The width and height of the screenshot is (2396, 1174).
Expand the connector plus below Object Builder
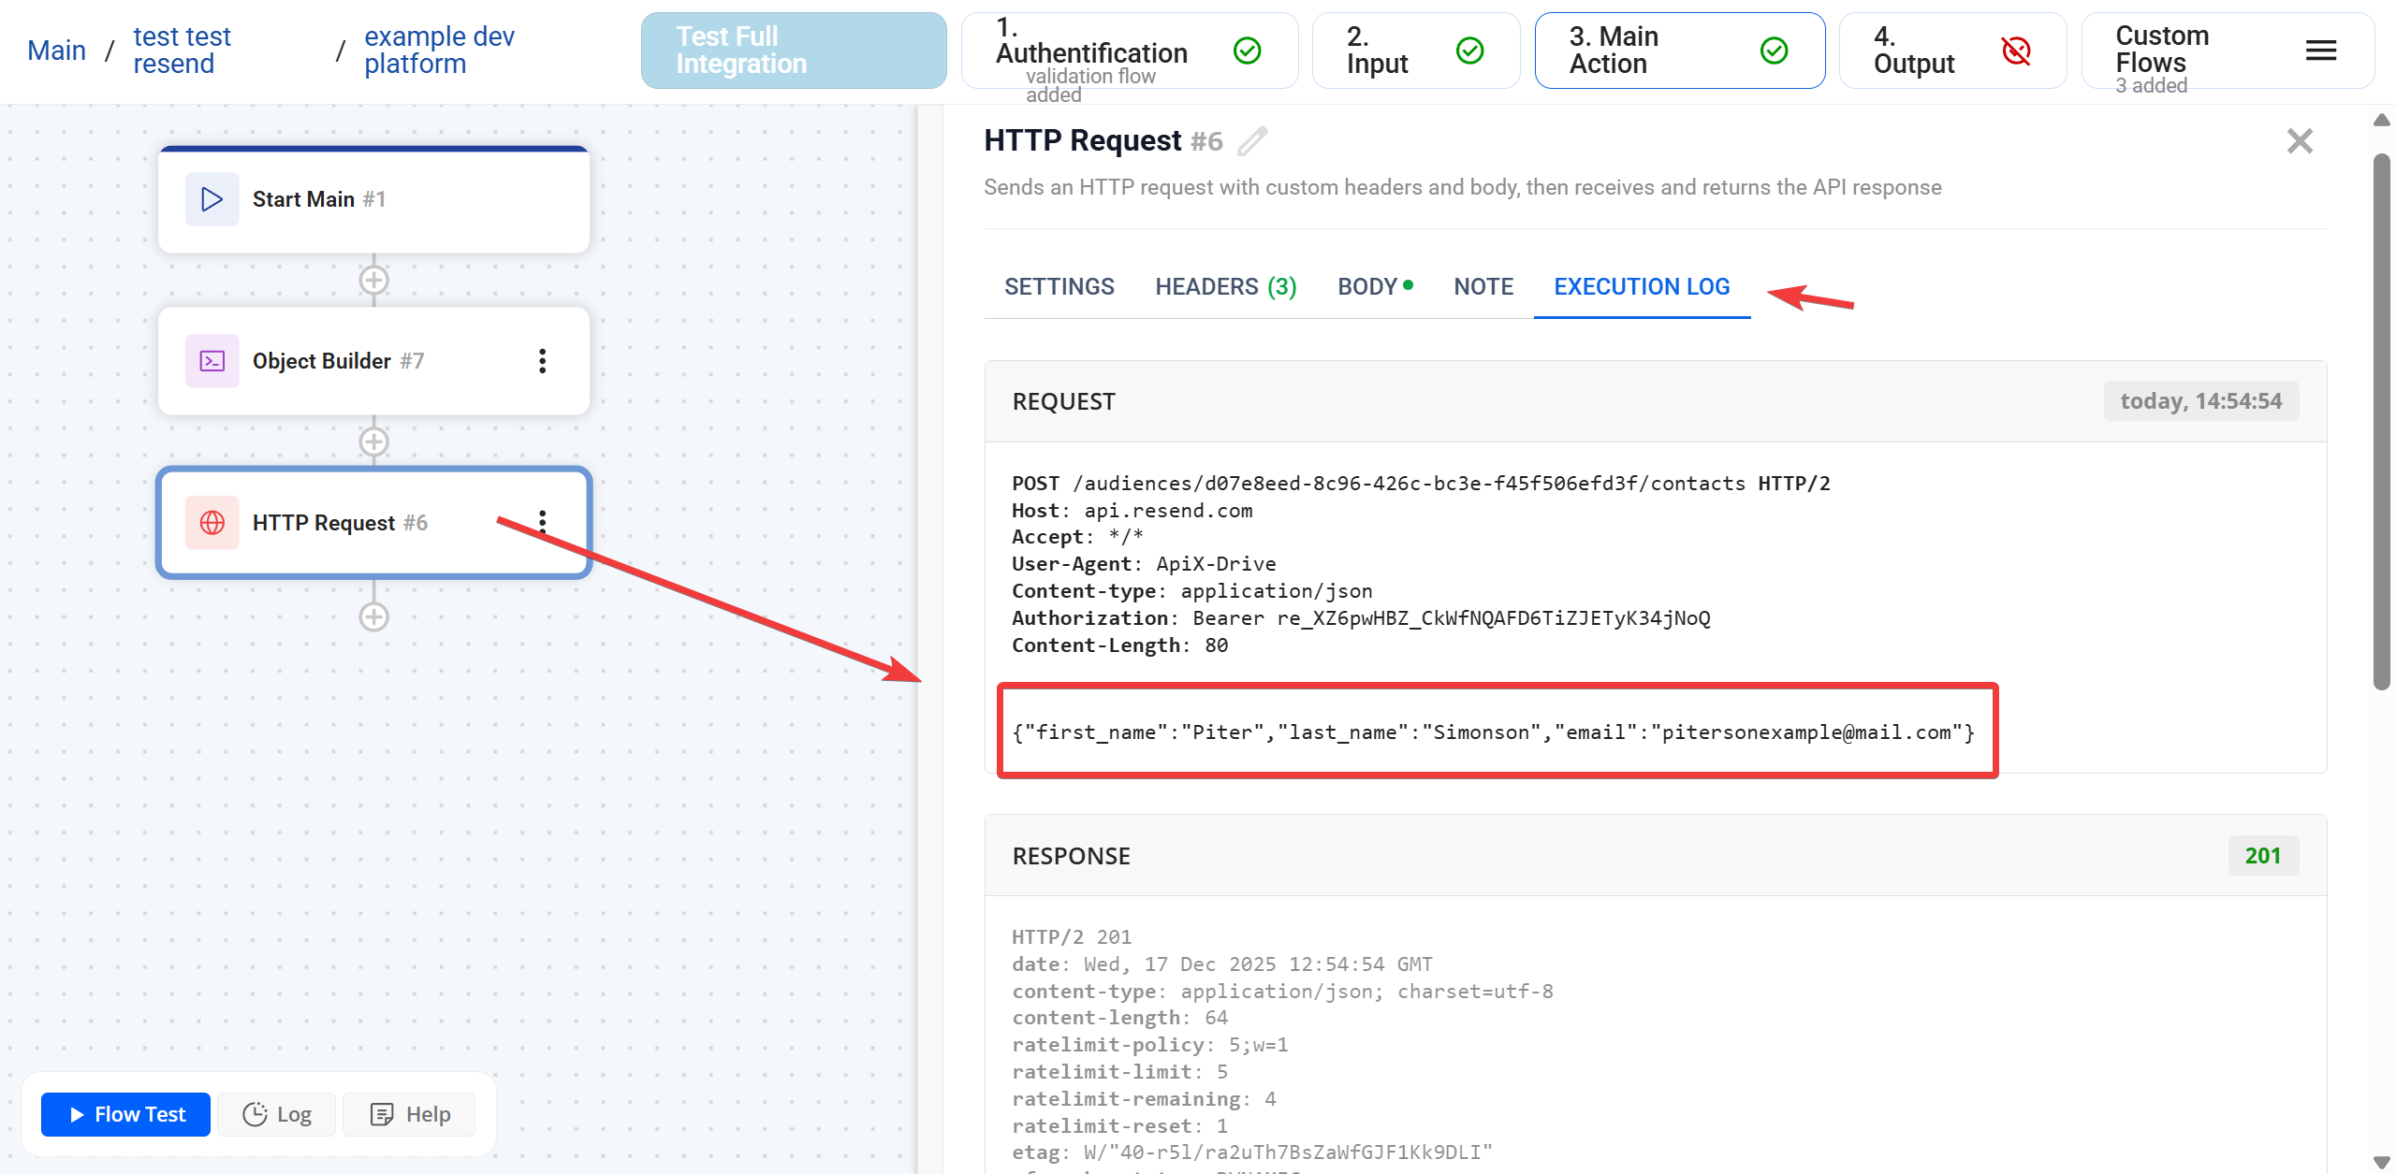[x=373, y=442]
